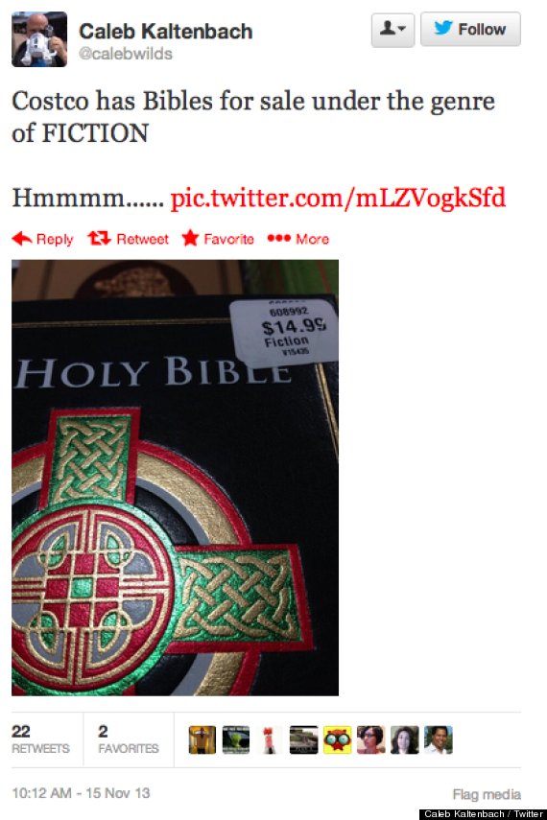
Task: Click the Twitter bird in Follow button
Action: pyautogui.click(x=442, y=28)
